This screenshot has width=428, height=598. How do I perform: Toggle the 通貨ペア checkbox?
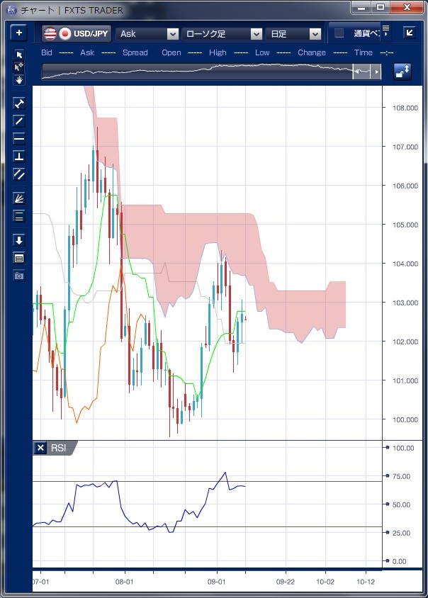coord(339,33)
